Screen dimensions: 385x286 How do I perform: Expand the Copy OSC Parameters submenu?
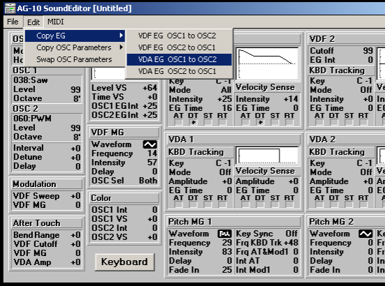tap(75, 47)
